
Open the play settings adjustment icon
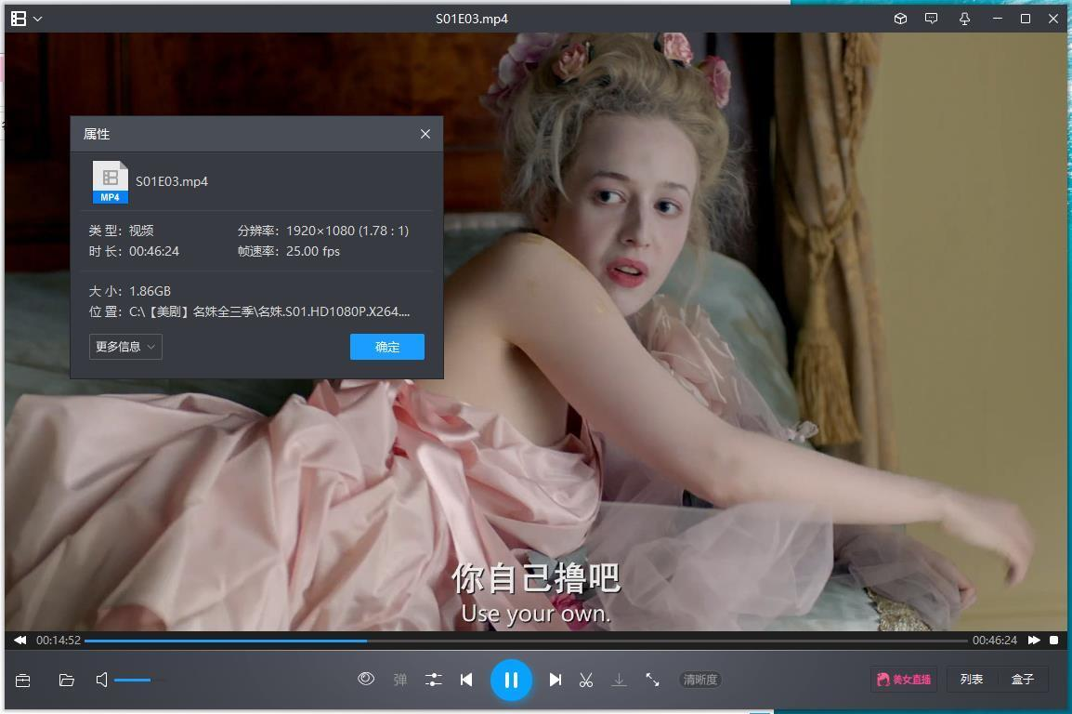[433, 680]
